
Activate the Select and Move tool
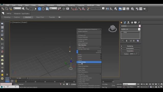tap(39, 9)
